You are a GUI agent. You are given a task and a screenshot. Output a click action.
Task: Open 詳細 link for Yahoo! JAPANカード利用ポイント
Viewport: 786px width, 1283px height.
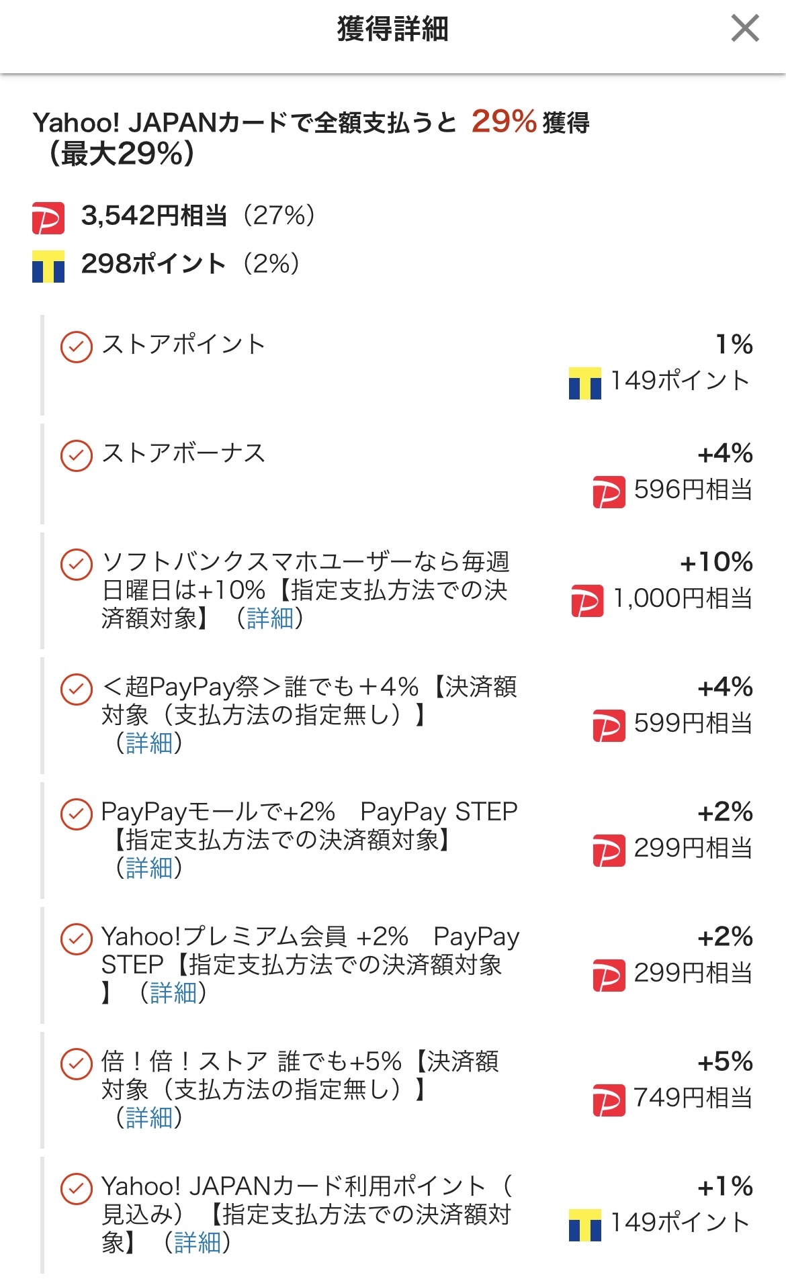198,1243
